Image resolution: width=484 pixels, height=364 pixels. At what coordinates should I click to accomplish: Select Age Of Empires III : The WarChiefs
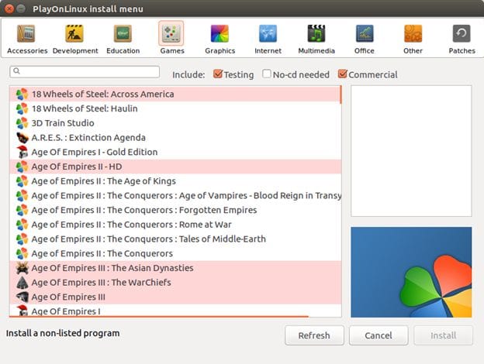click(x=175, y=283)
